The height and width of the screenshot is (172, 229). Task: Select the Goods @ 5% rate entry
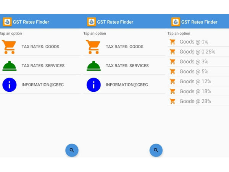194,71
